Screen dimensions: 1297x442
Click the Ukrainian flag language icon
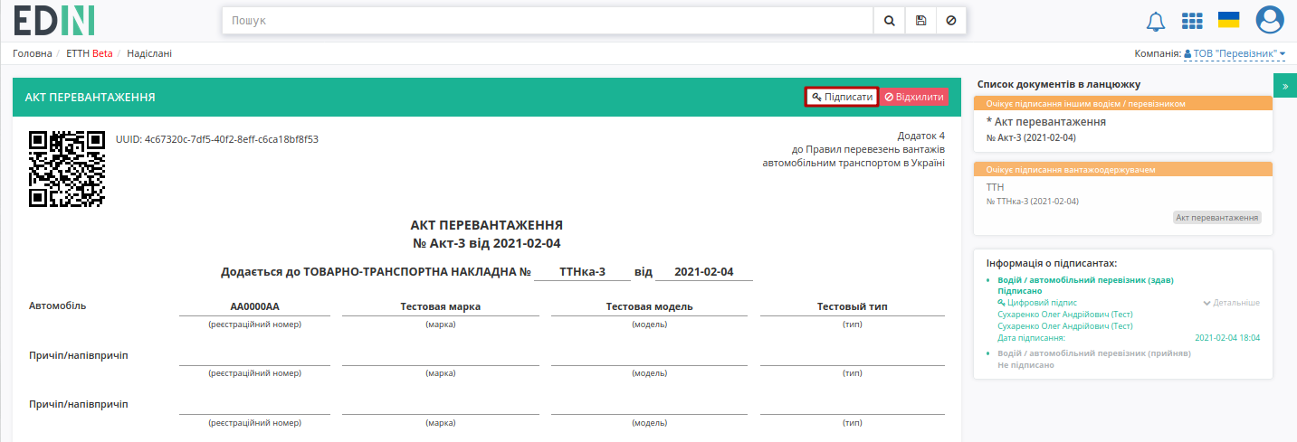click(1228, 20)
